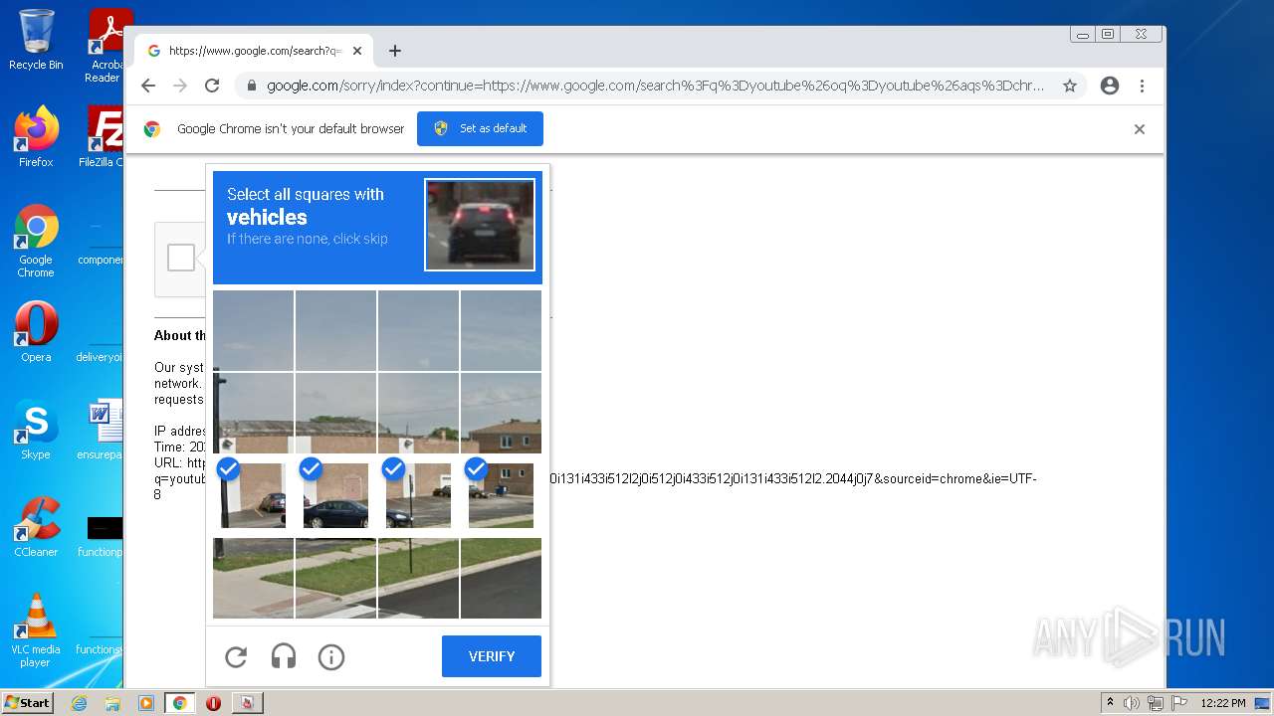Deselect second checked tile with black sedan
The width and height of the screenshot is (1274, 716).
[x=335, y=495]
